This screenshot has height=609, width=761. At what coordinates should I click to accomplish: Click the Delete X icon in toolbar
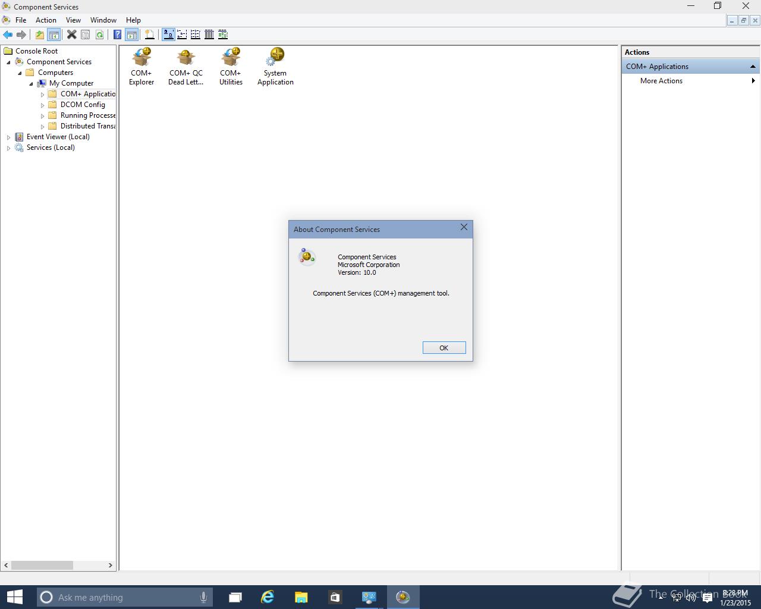(71, 34)
